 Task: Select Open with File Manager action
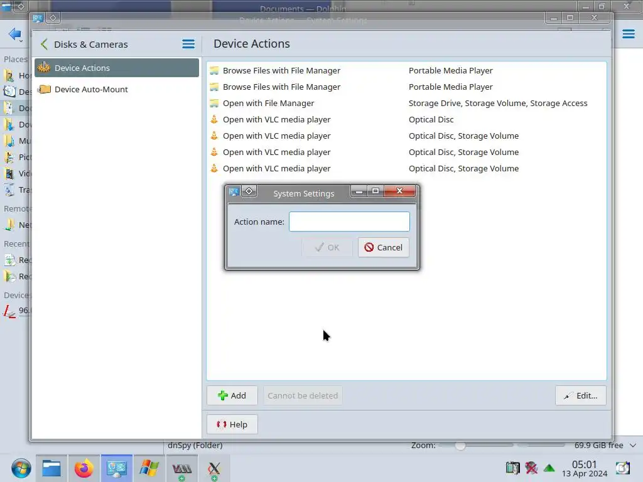pyautogui.click(x=406, y=104)
